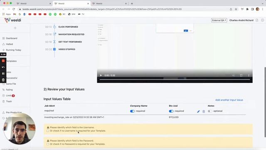Viewport: 266px width, 150px height.
Task: Go to Running Today in sidebar
Action: coord(14,50)
